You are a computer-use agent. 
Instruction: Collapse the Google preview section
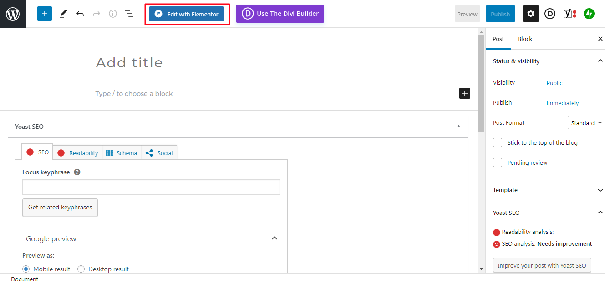[275, 238]
